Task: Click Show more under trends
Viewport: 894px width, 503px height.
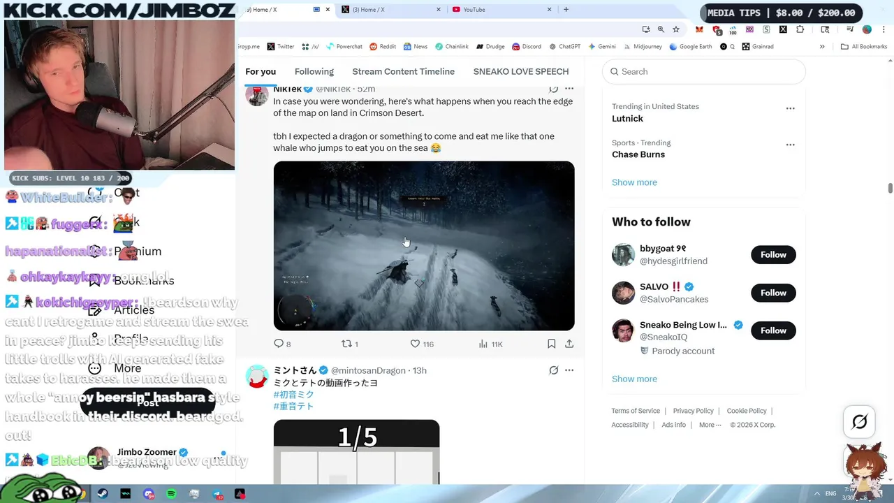Action: 634,182
